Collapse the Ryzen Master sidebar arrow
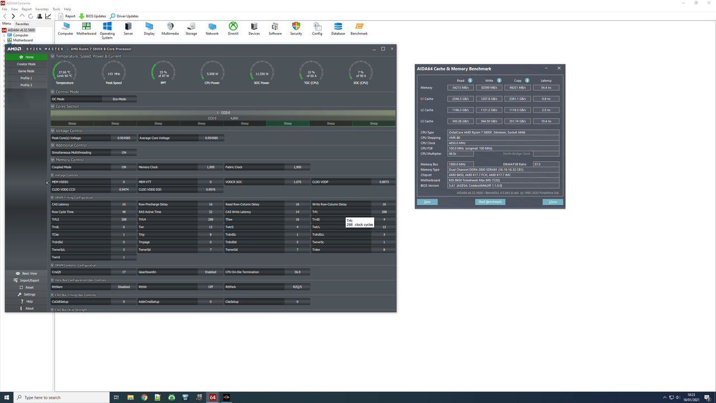Image resolution: width=716 pixels, height=403 pixels. tap(47, 182)
